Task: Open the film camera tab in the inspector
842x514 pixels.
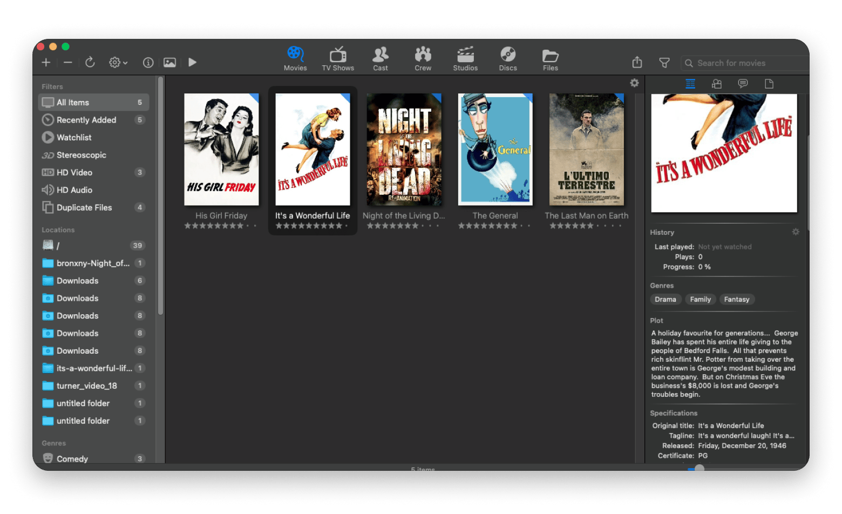Action: (x=716, y=84)
